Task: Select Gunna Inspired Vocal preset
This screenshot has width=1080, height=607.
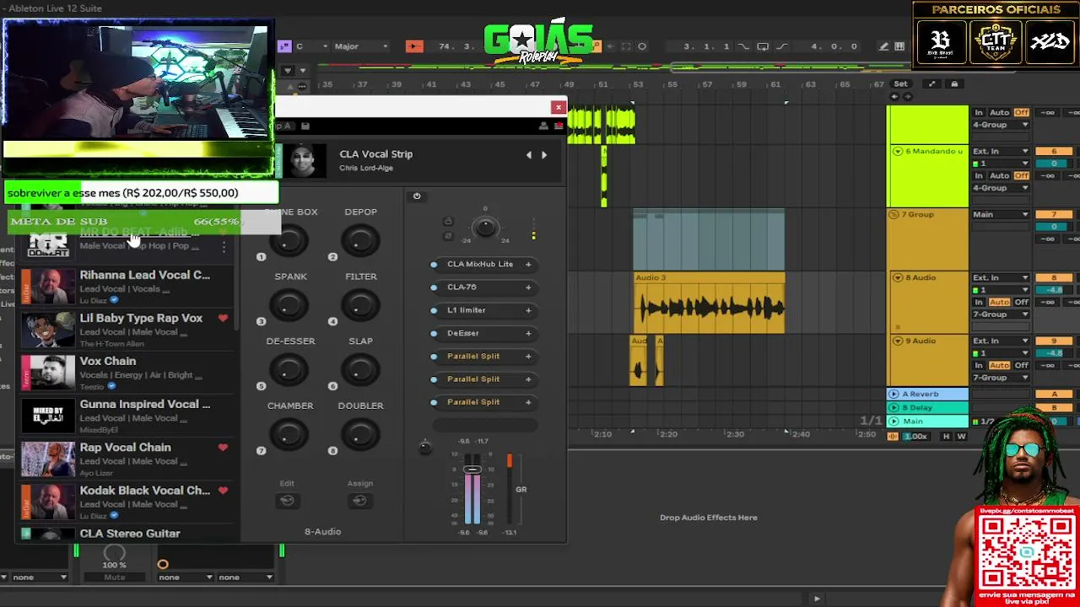Action: tap(127, 416)
